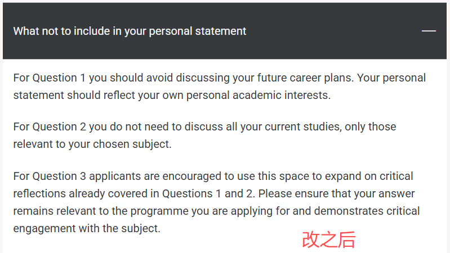
Task: Click the "What not to include" heading text
Action: 130,31
